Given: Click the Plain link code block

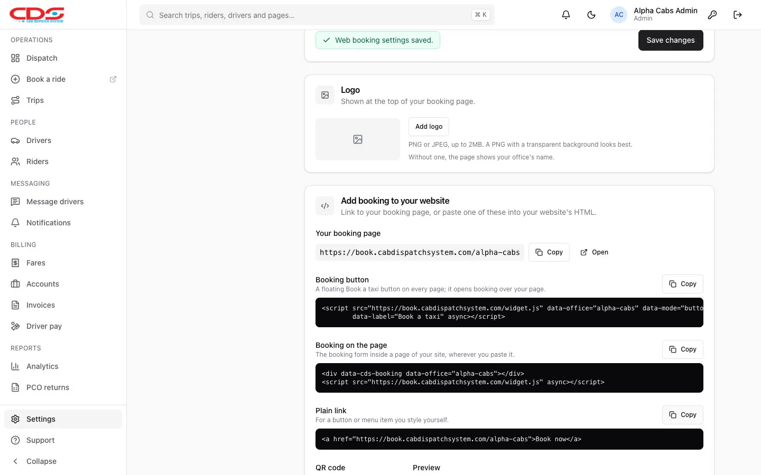Looking at the screenshot, I should (x=509, y=439).
